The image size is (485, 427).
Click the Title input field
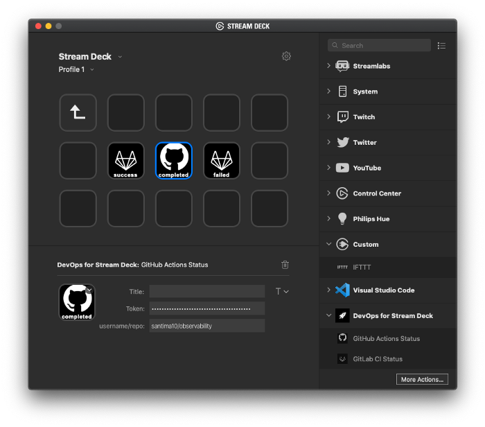207,291
